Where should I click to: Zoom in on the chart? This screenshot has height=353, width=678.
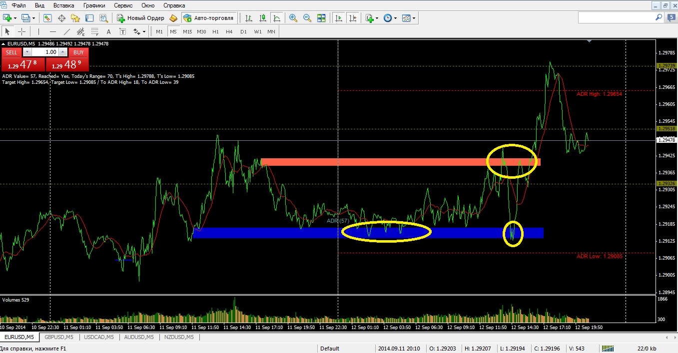click(293, 18)
